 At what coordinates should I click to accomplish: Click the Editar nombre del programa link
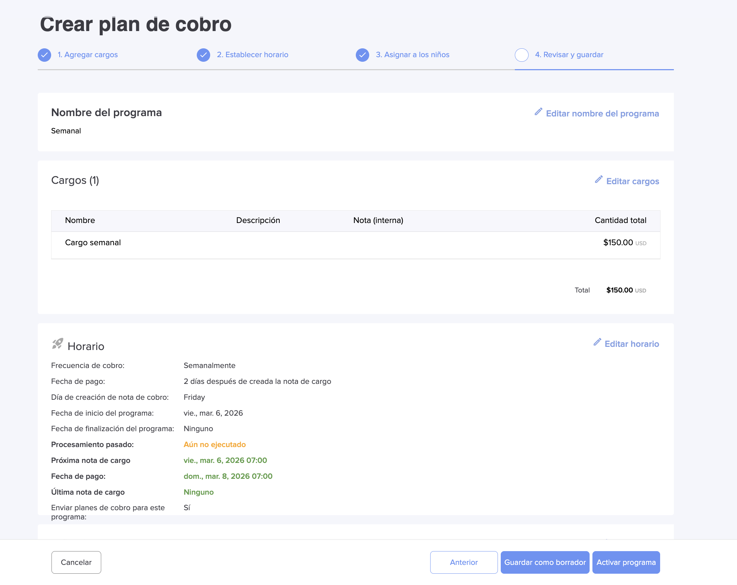point(602,114)
